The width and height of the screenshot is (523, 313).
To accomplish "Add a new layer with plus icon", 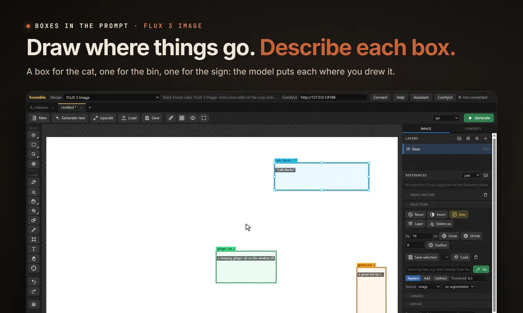I will coord(486,138).
